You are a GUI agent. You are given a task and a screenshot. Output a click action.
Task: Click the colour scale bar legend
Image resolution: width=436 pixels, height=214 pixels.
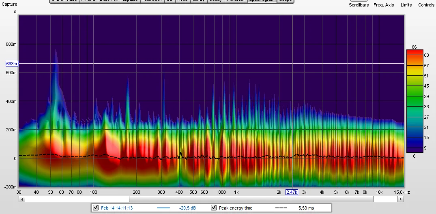tap(415, 101)
